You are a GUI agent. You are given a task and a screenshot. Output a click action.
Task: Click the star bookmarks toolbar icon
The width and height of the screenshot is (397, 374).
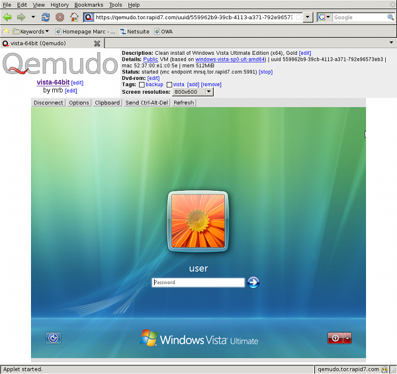point(5,31)
